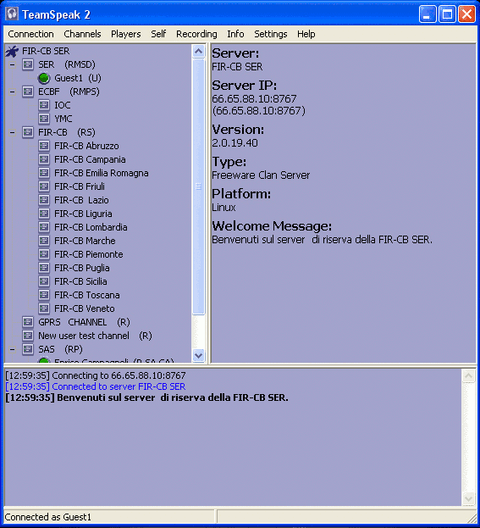The height and width of the screenshot is (528, 480).
Task: Click the channel list scrollbar thumb
Action: coord(198,186)
